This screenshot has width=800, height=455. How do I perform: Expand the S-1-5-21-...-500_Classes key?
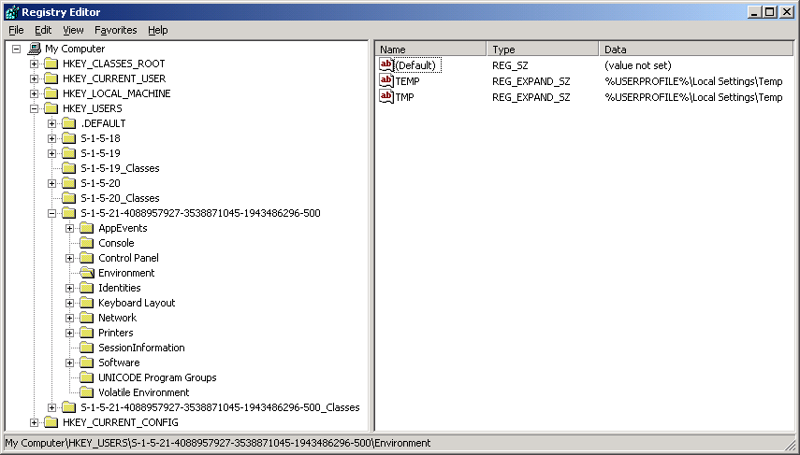coord(51,407)
